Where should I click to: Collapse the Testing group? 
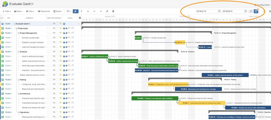tap(19, 80)
